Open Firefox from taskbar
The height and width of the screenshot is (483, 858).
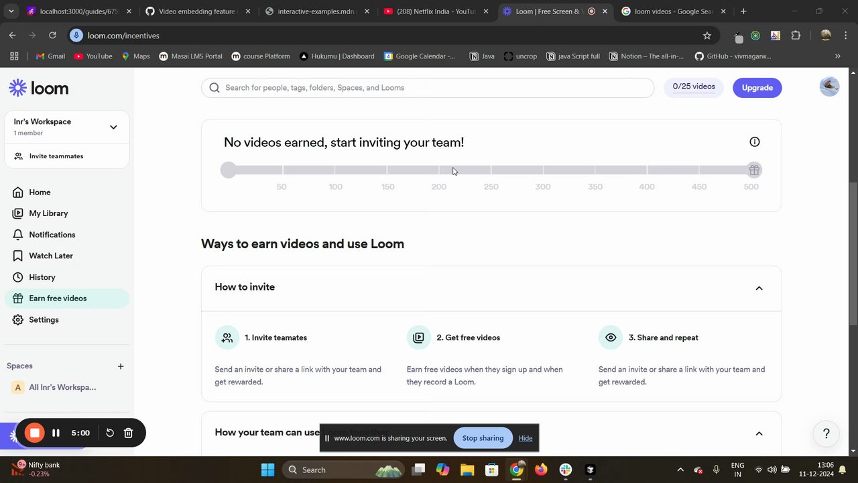(x=541, y=470)
